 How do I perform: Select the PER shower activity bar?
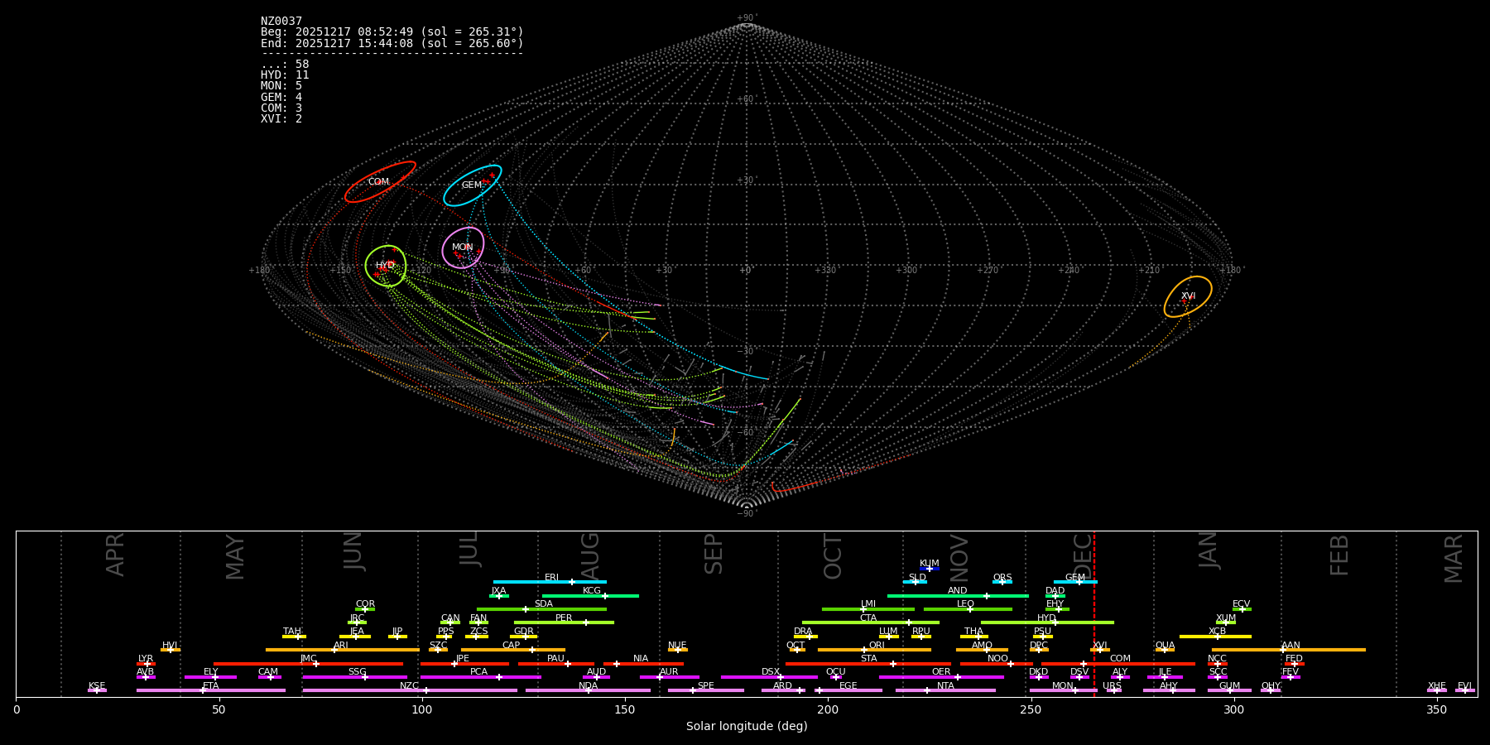(x=564, y=622)
